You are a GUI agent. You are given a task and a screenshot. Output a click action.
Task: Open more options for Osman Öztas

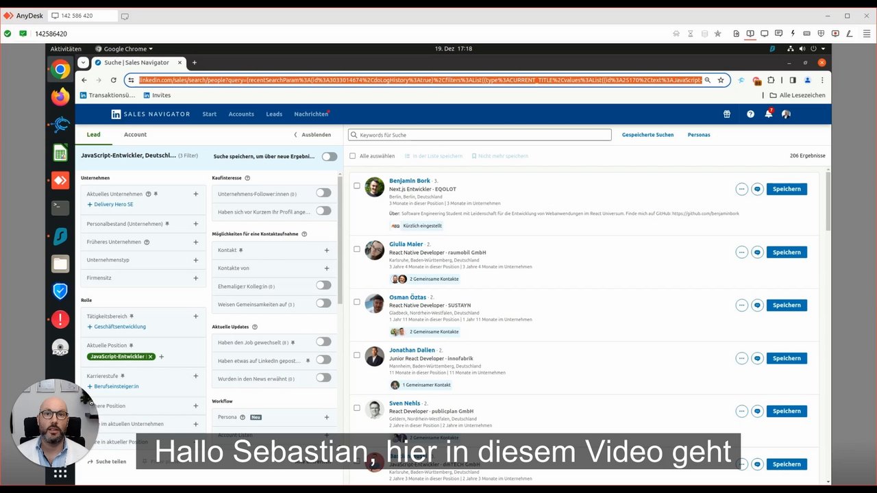pos(741,305)
